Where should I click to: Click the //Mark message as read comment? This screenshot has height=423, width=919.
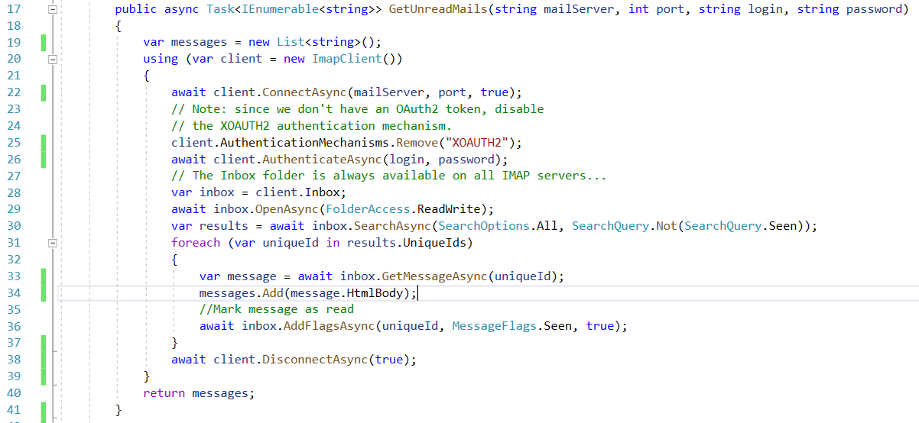[277, 310]
